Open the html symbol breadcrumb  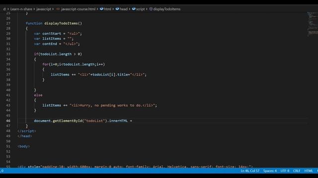click(107, 9)
